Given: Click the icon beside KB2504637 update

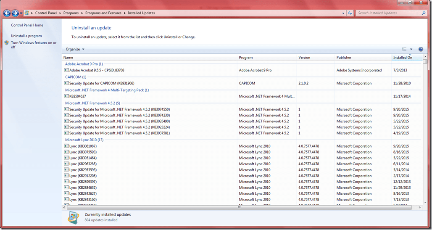Looking at the screenshot, I should pyautogui.click(x=66, y=96).
